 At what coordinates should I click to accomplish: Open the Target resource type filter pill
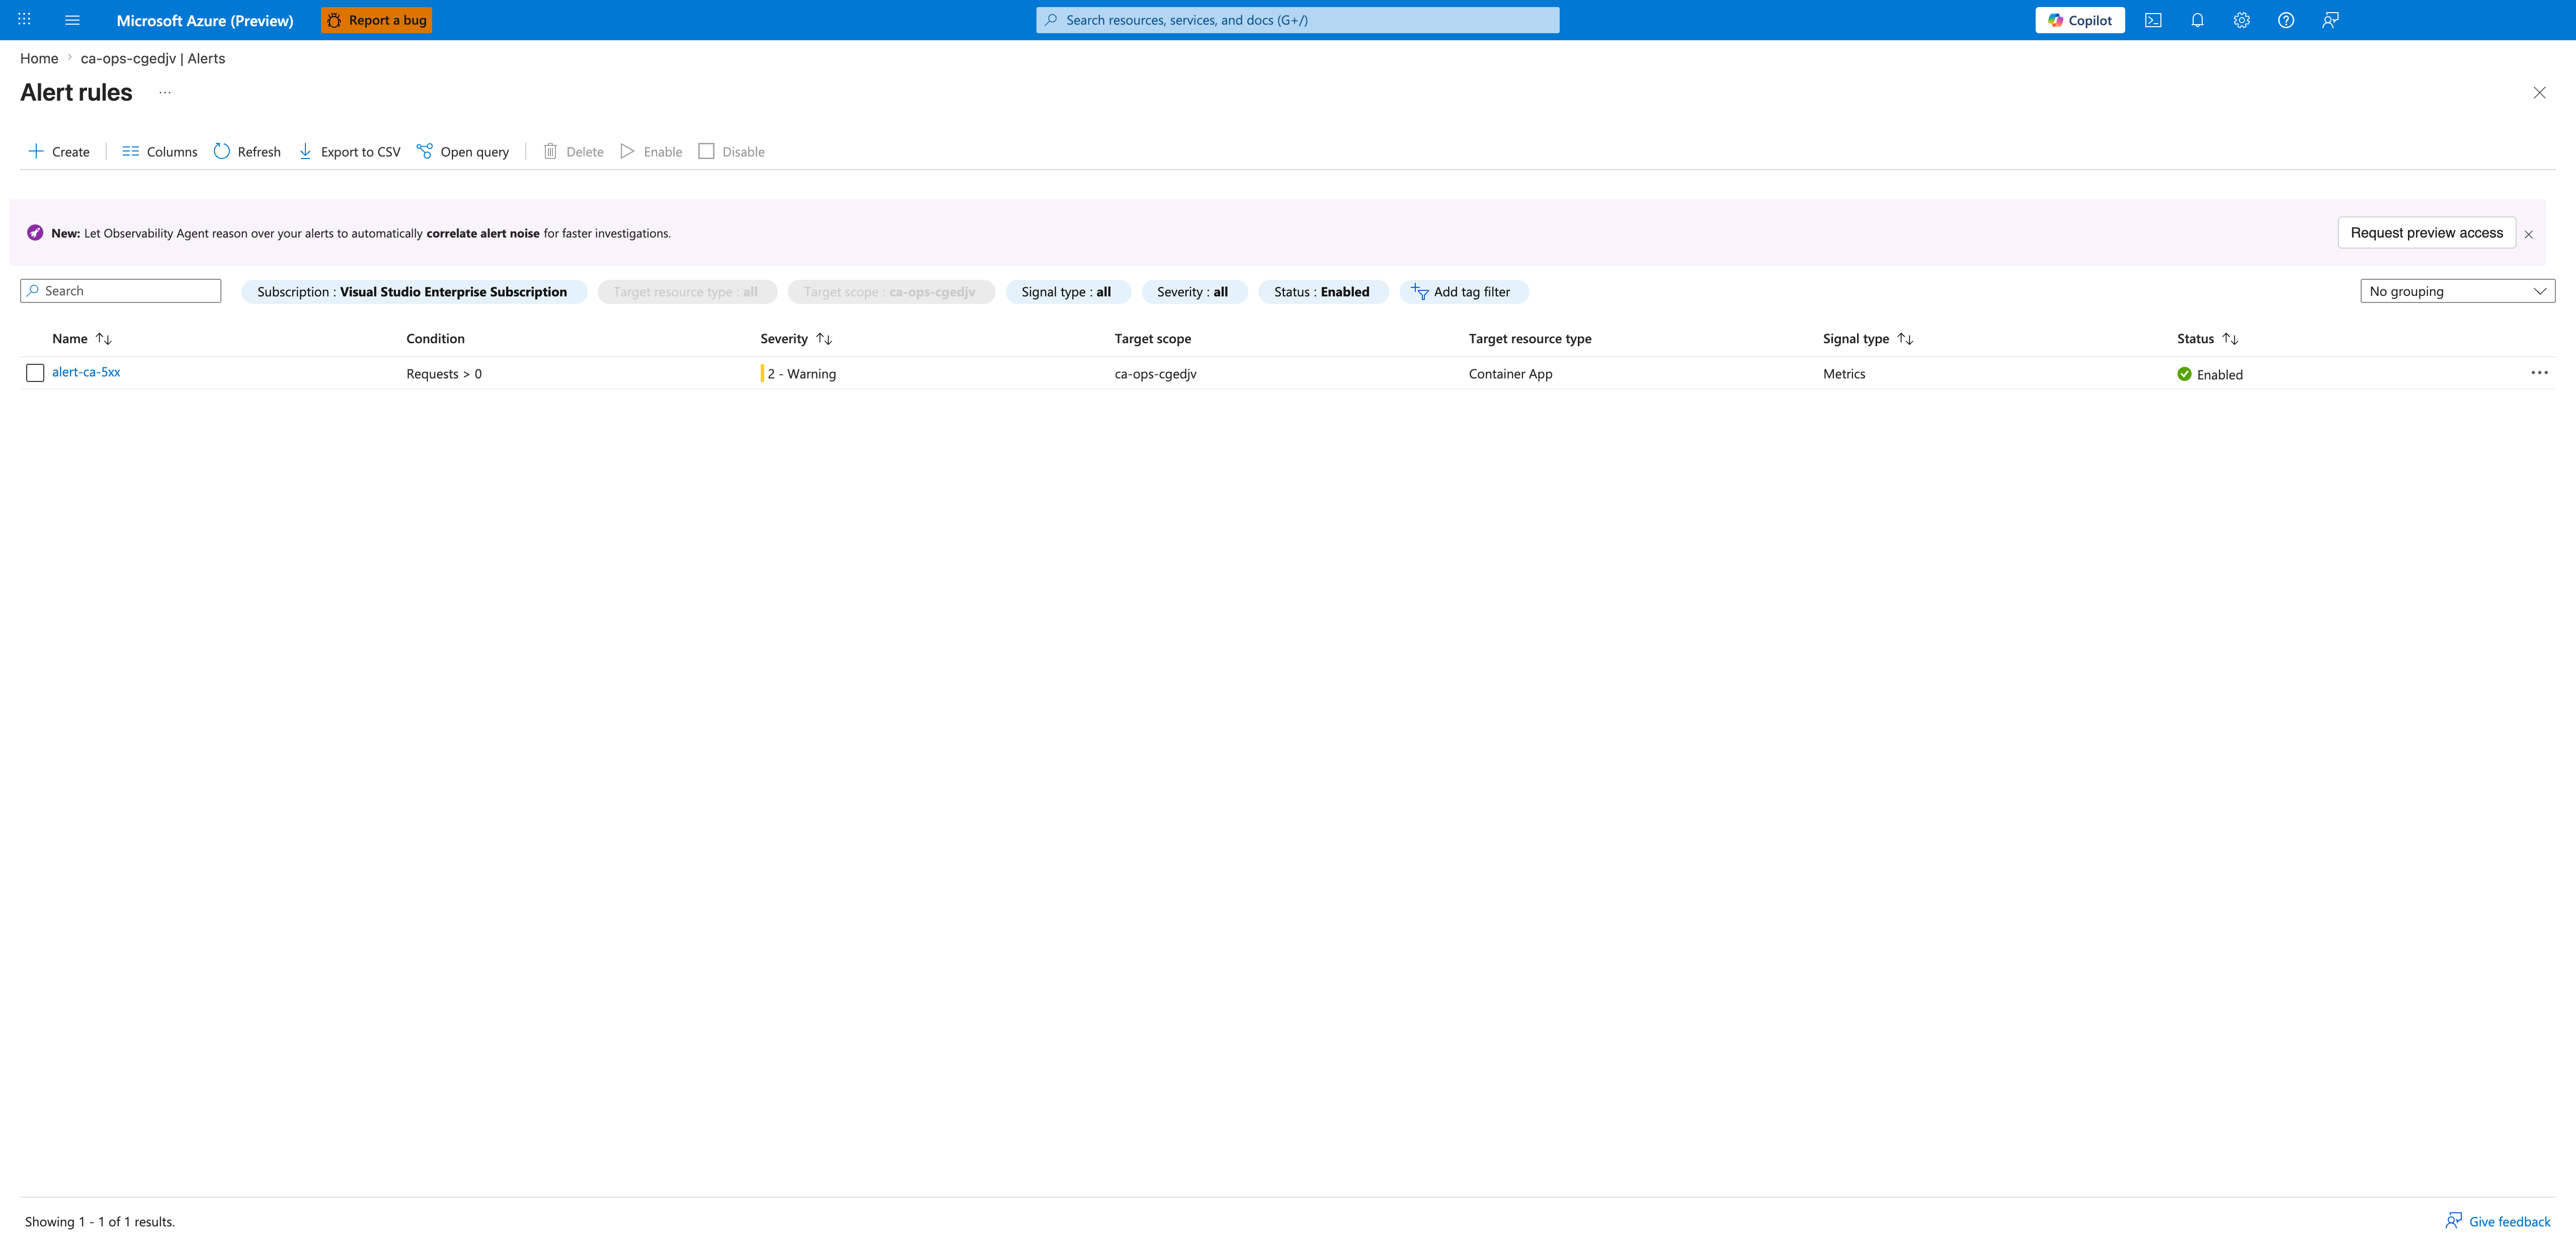[x=686, y=292]
